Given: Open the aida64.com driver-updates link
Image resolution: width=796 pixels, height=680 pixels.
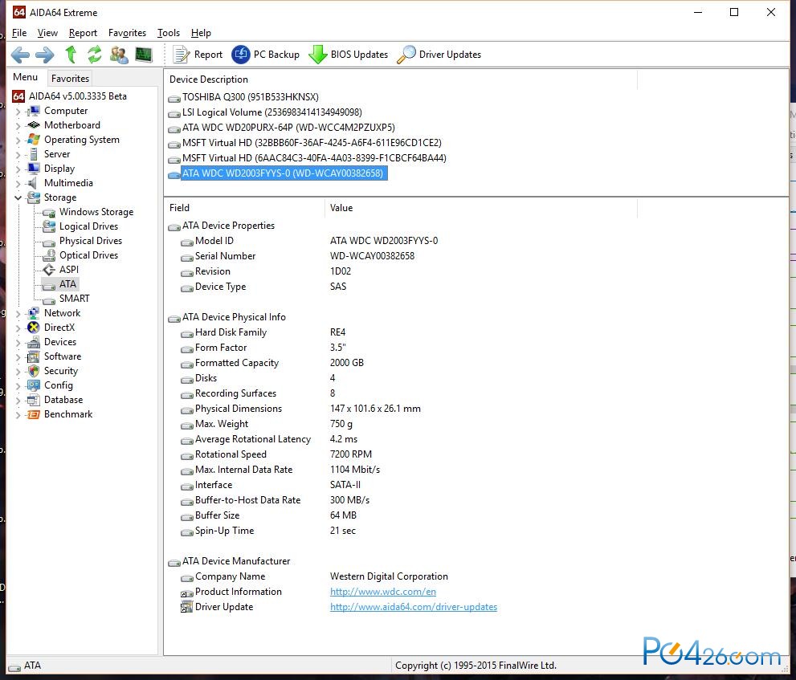Looking at the screenshot, I should pos(413,607).
